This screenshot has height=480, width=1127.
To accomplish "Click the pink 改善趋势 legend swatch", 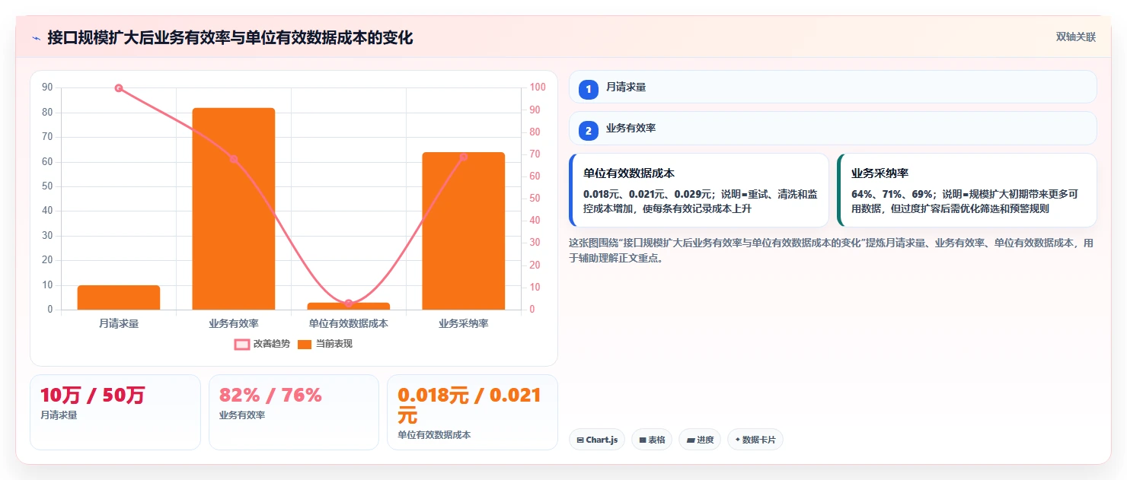I will [x=242, y=344].
